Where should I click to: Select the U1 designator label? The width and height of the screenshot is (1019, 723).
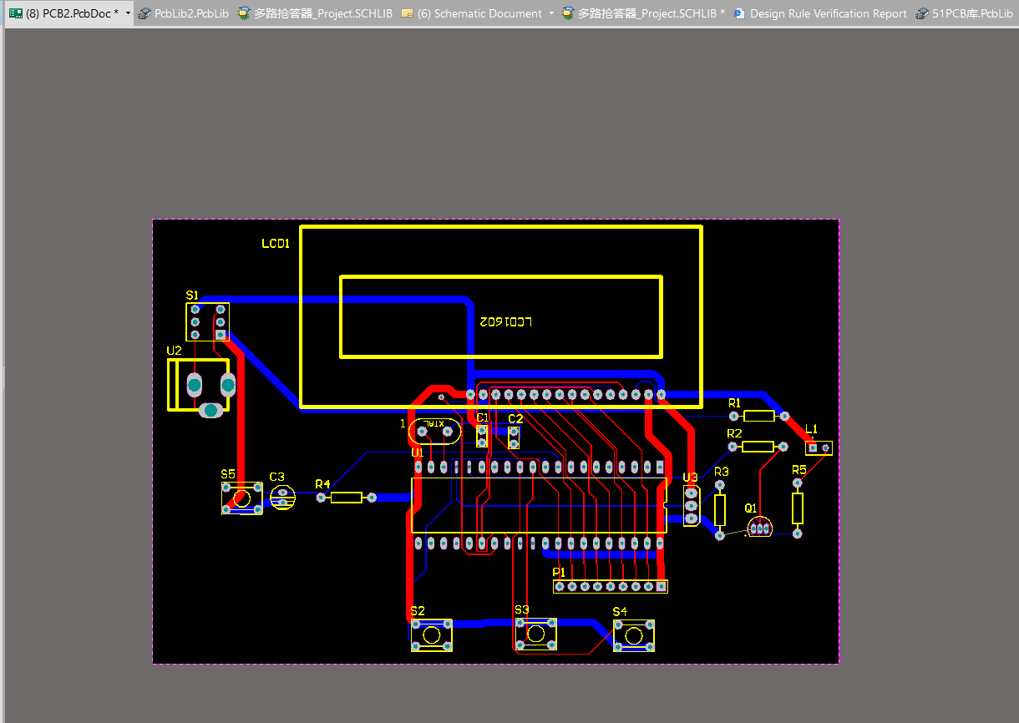[x=417, y=453]
